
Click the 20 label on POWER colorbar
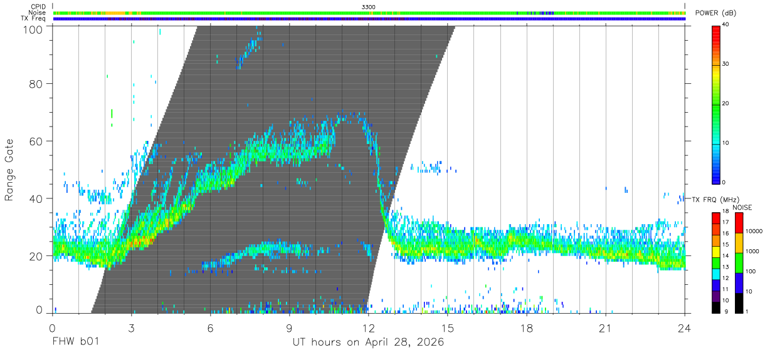click(x=725, y=103)
